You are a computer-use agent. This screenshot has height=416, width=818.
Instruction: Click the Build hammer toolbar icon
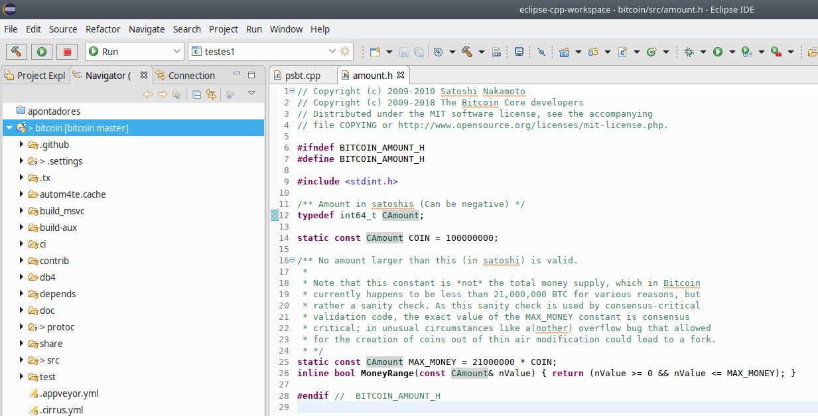[x=466, y=51]
